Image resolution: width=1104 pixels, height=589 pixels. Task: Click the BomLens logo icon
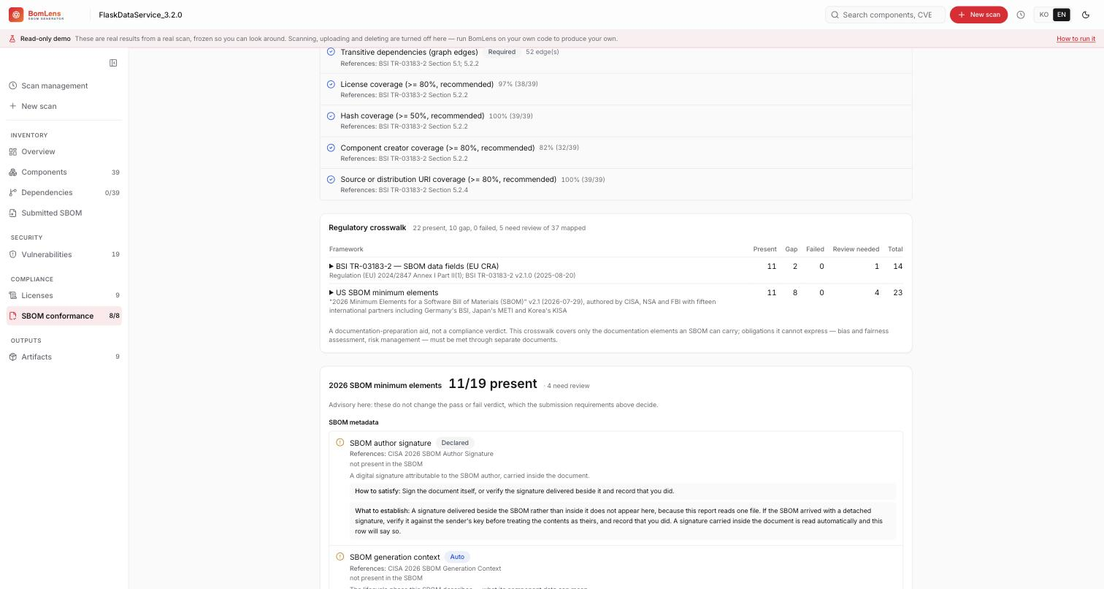pyautogui.click(x=16, y=15)
